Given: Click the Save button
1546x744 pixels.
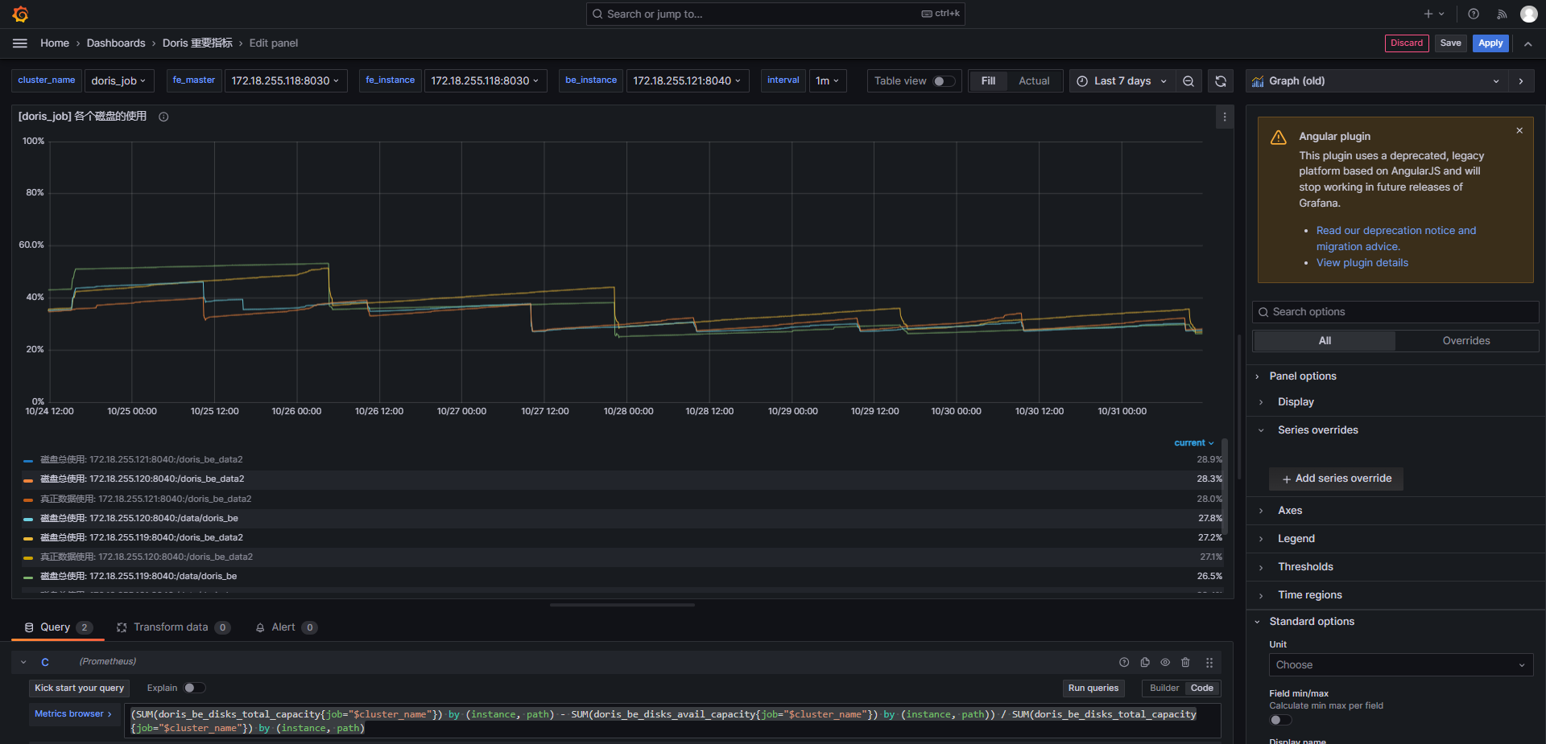Looking at the screenshot, I should tap(1450, 43).
